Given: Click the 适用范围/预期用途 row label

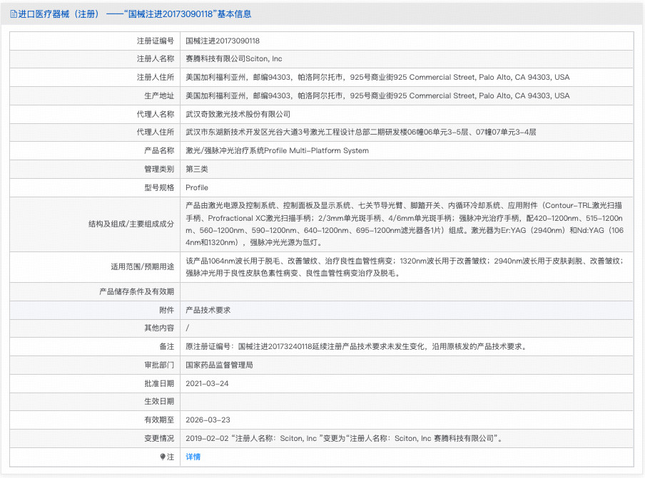Looking at the screenshot, I should (x=141, y=266).
